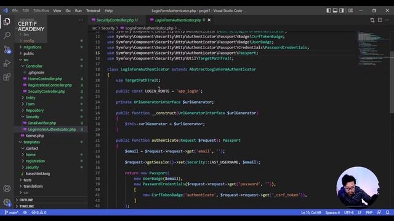Open the Manage gear icon
394x221 pixels.
point(7,202)
